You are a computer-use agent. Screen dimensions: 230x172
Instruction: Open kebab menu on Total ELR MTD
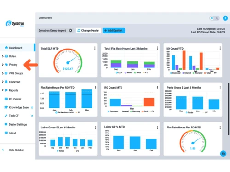pyautogui.click(x=95, y=48)
